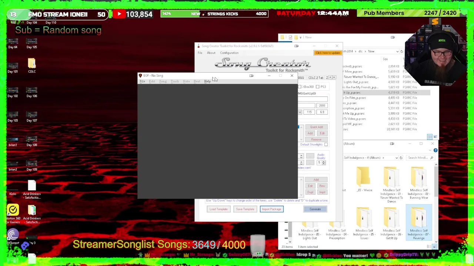Click the Explorer help question mark icon
The width and height of the screenshot is (474, 266).
tap(435, 150)
